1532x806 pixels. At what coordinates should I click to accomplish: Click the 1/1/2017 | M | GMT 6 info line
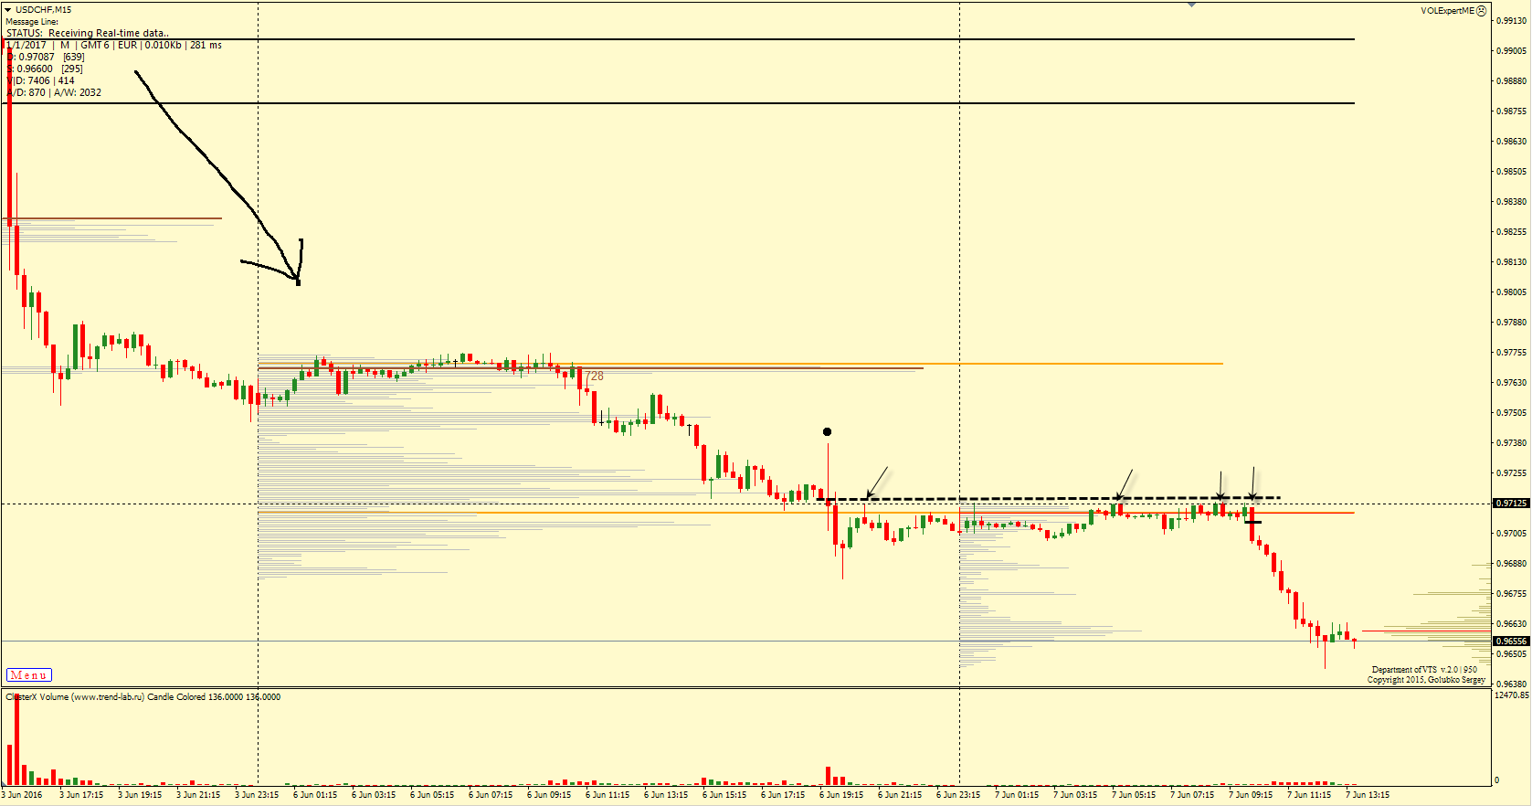pyautogui.click(x=114, y=45)
